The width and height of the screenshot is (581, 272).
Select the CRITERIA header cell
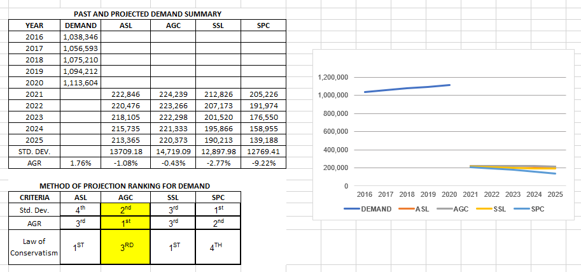pyautogui.click(x=34, y=197)
